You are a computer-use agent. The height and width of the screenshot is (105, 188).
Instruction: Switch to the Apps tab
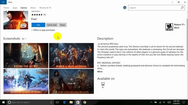click(x=15, y=8)
